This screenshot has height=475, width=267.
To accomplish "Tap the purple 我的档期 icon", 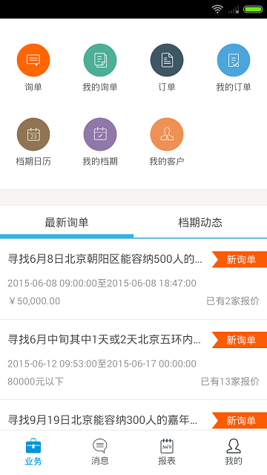I will (100, 134).
